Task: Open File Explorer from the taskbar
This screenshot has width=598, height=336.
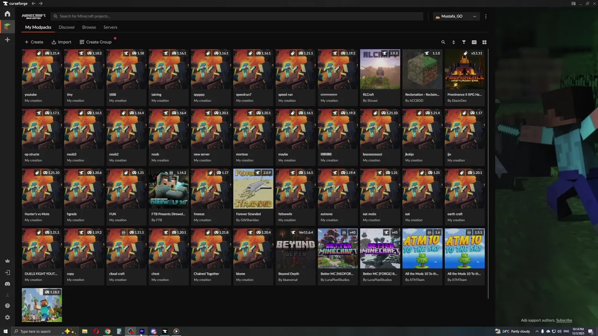Action: coord(85,331)
